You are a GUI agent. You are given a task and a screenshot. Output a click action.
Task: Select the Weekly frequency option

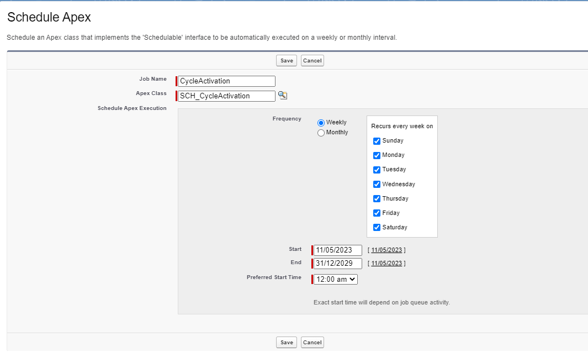coord(321,123)
